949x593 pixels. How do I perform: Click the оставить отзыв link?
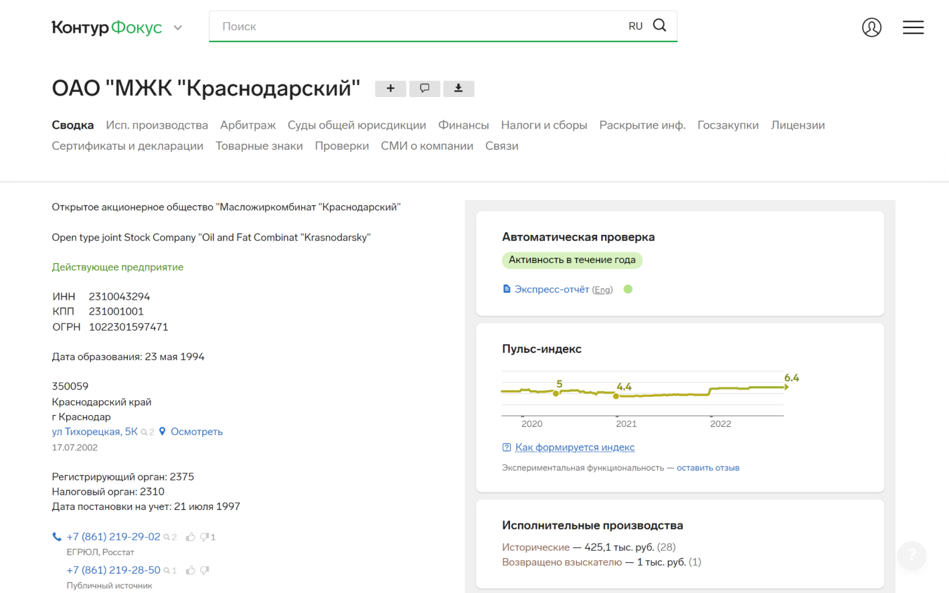(x=708, y=468)
